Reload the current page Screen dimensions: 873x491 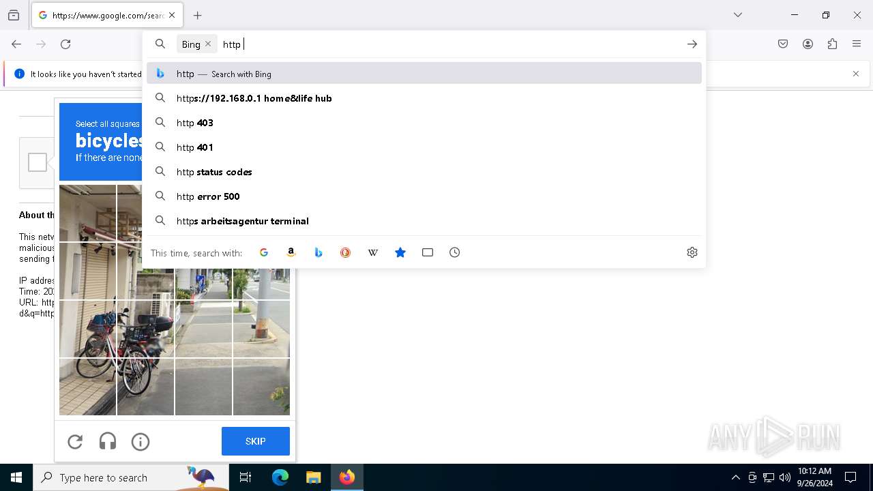click(x=65, y=44)
